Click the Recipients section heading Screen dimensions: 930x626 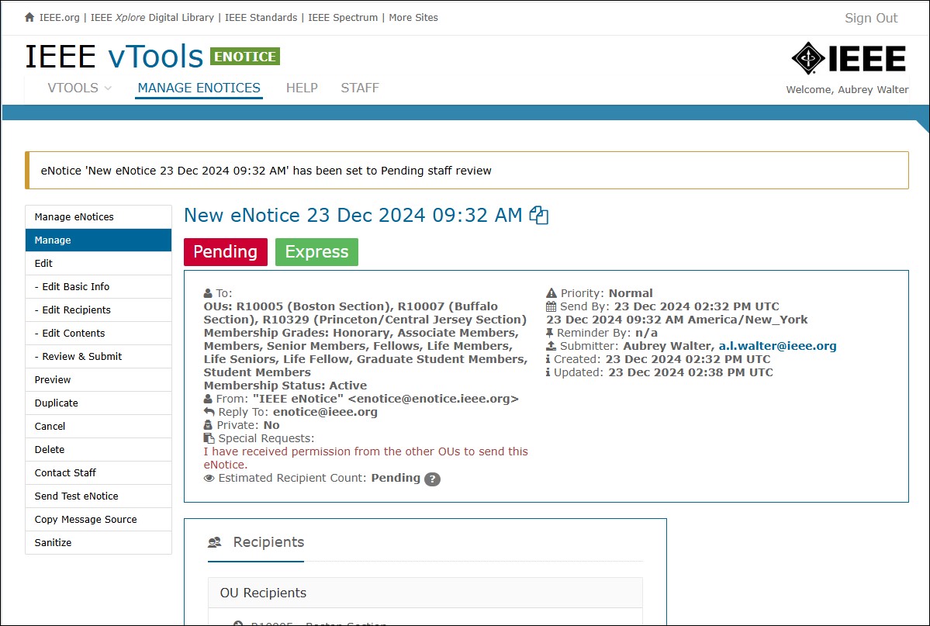click(x=268, y=541)
